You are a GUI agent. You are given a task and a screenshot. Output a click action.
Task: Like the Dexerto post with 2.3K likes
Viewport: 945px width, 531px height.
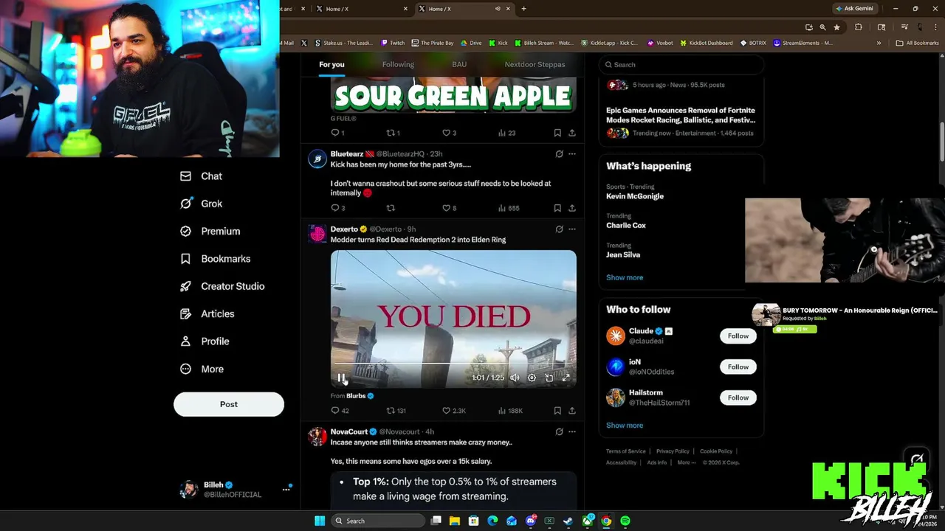point(453,411)
